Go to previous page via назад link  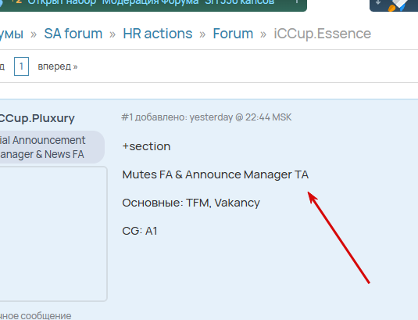tap(2, 67)
